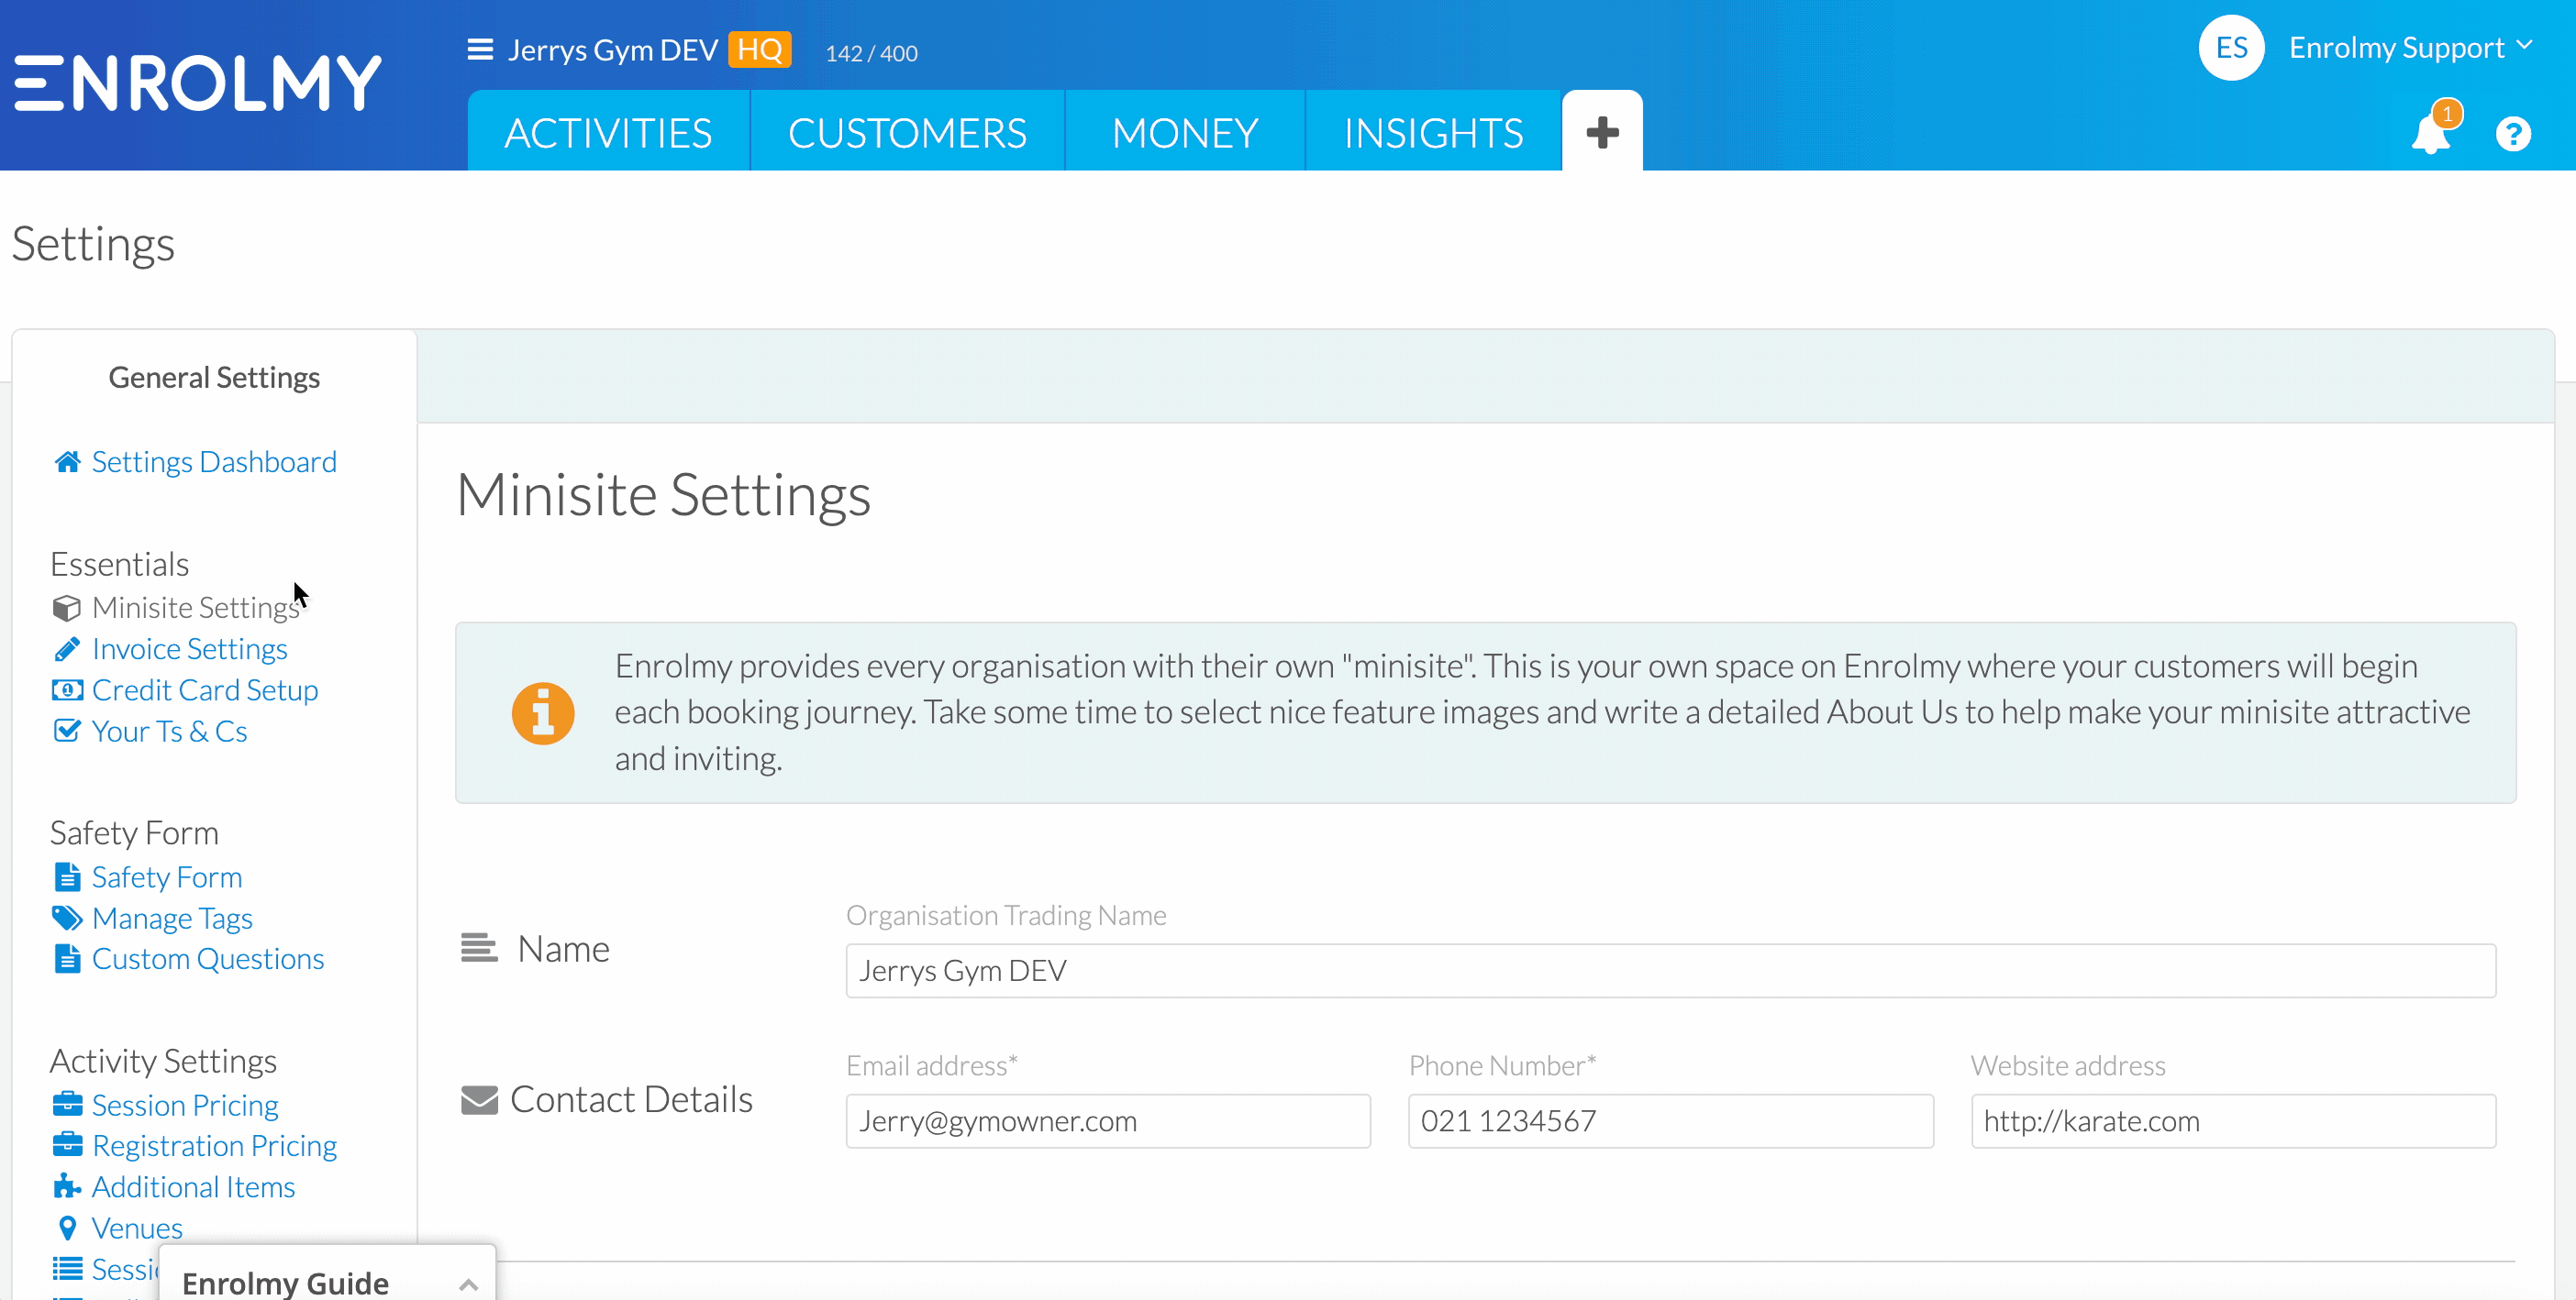Click the money icon beside Credit Card Setup
2576x1300 pixels.
tap(67, 690)
